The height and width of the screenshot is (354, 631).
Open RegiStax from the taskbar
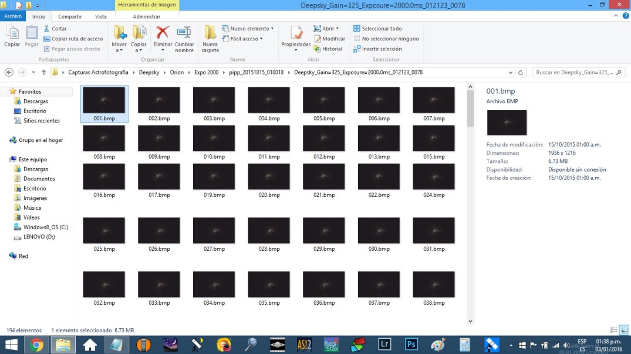pyautogui.click(x=331, y=345)
